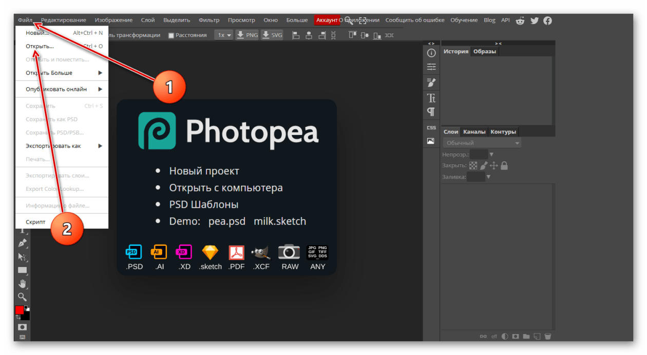647x355 pixels.
Task: Select the Zoom magnifier tool
Action: [22, 297]
